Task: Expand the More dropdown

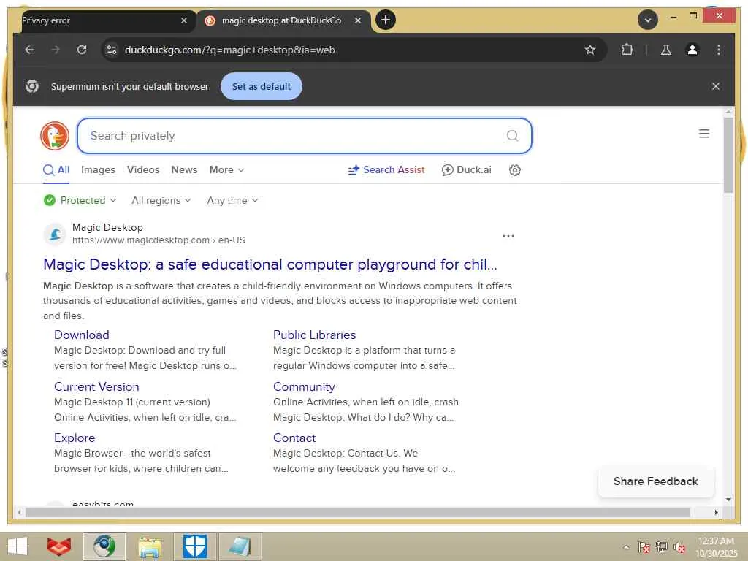Action: [226, 169]
